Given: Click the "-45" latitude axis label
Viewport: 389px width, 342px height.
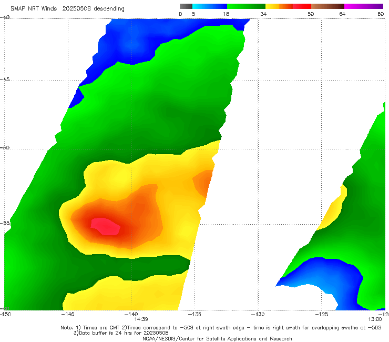Looking at the screenshot, I should pyautogui.click(x=5, y=79).
